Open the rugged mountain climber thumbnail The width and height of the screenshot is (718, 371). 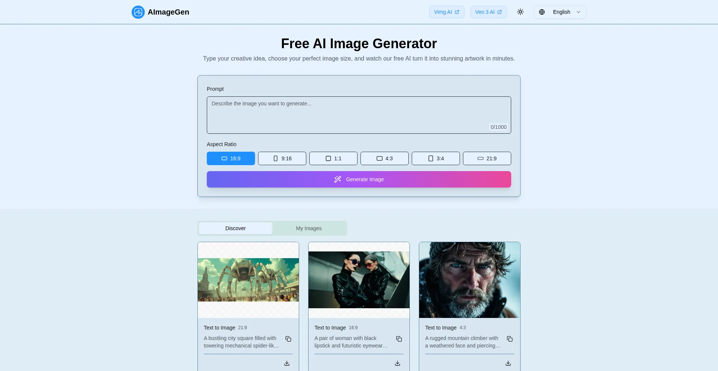[470, 280]
